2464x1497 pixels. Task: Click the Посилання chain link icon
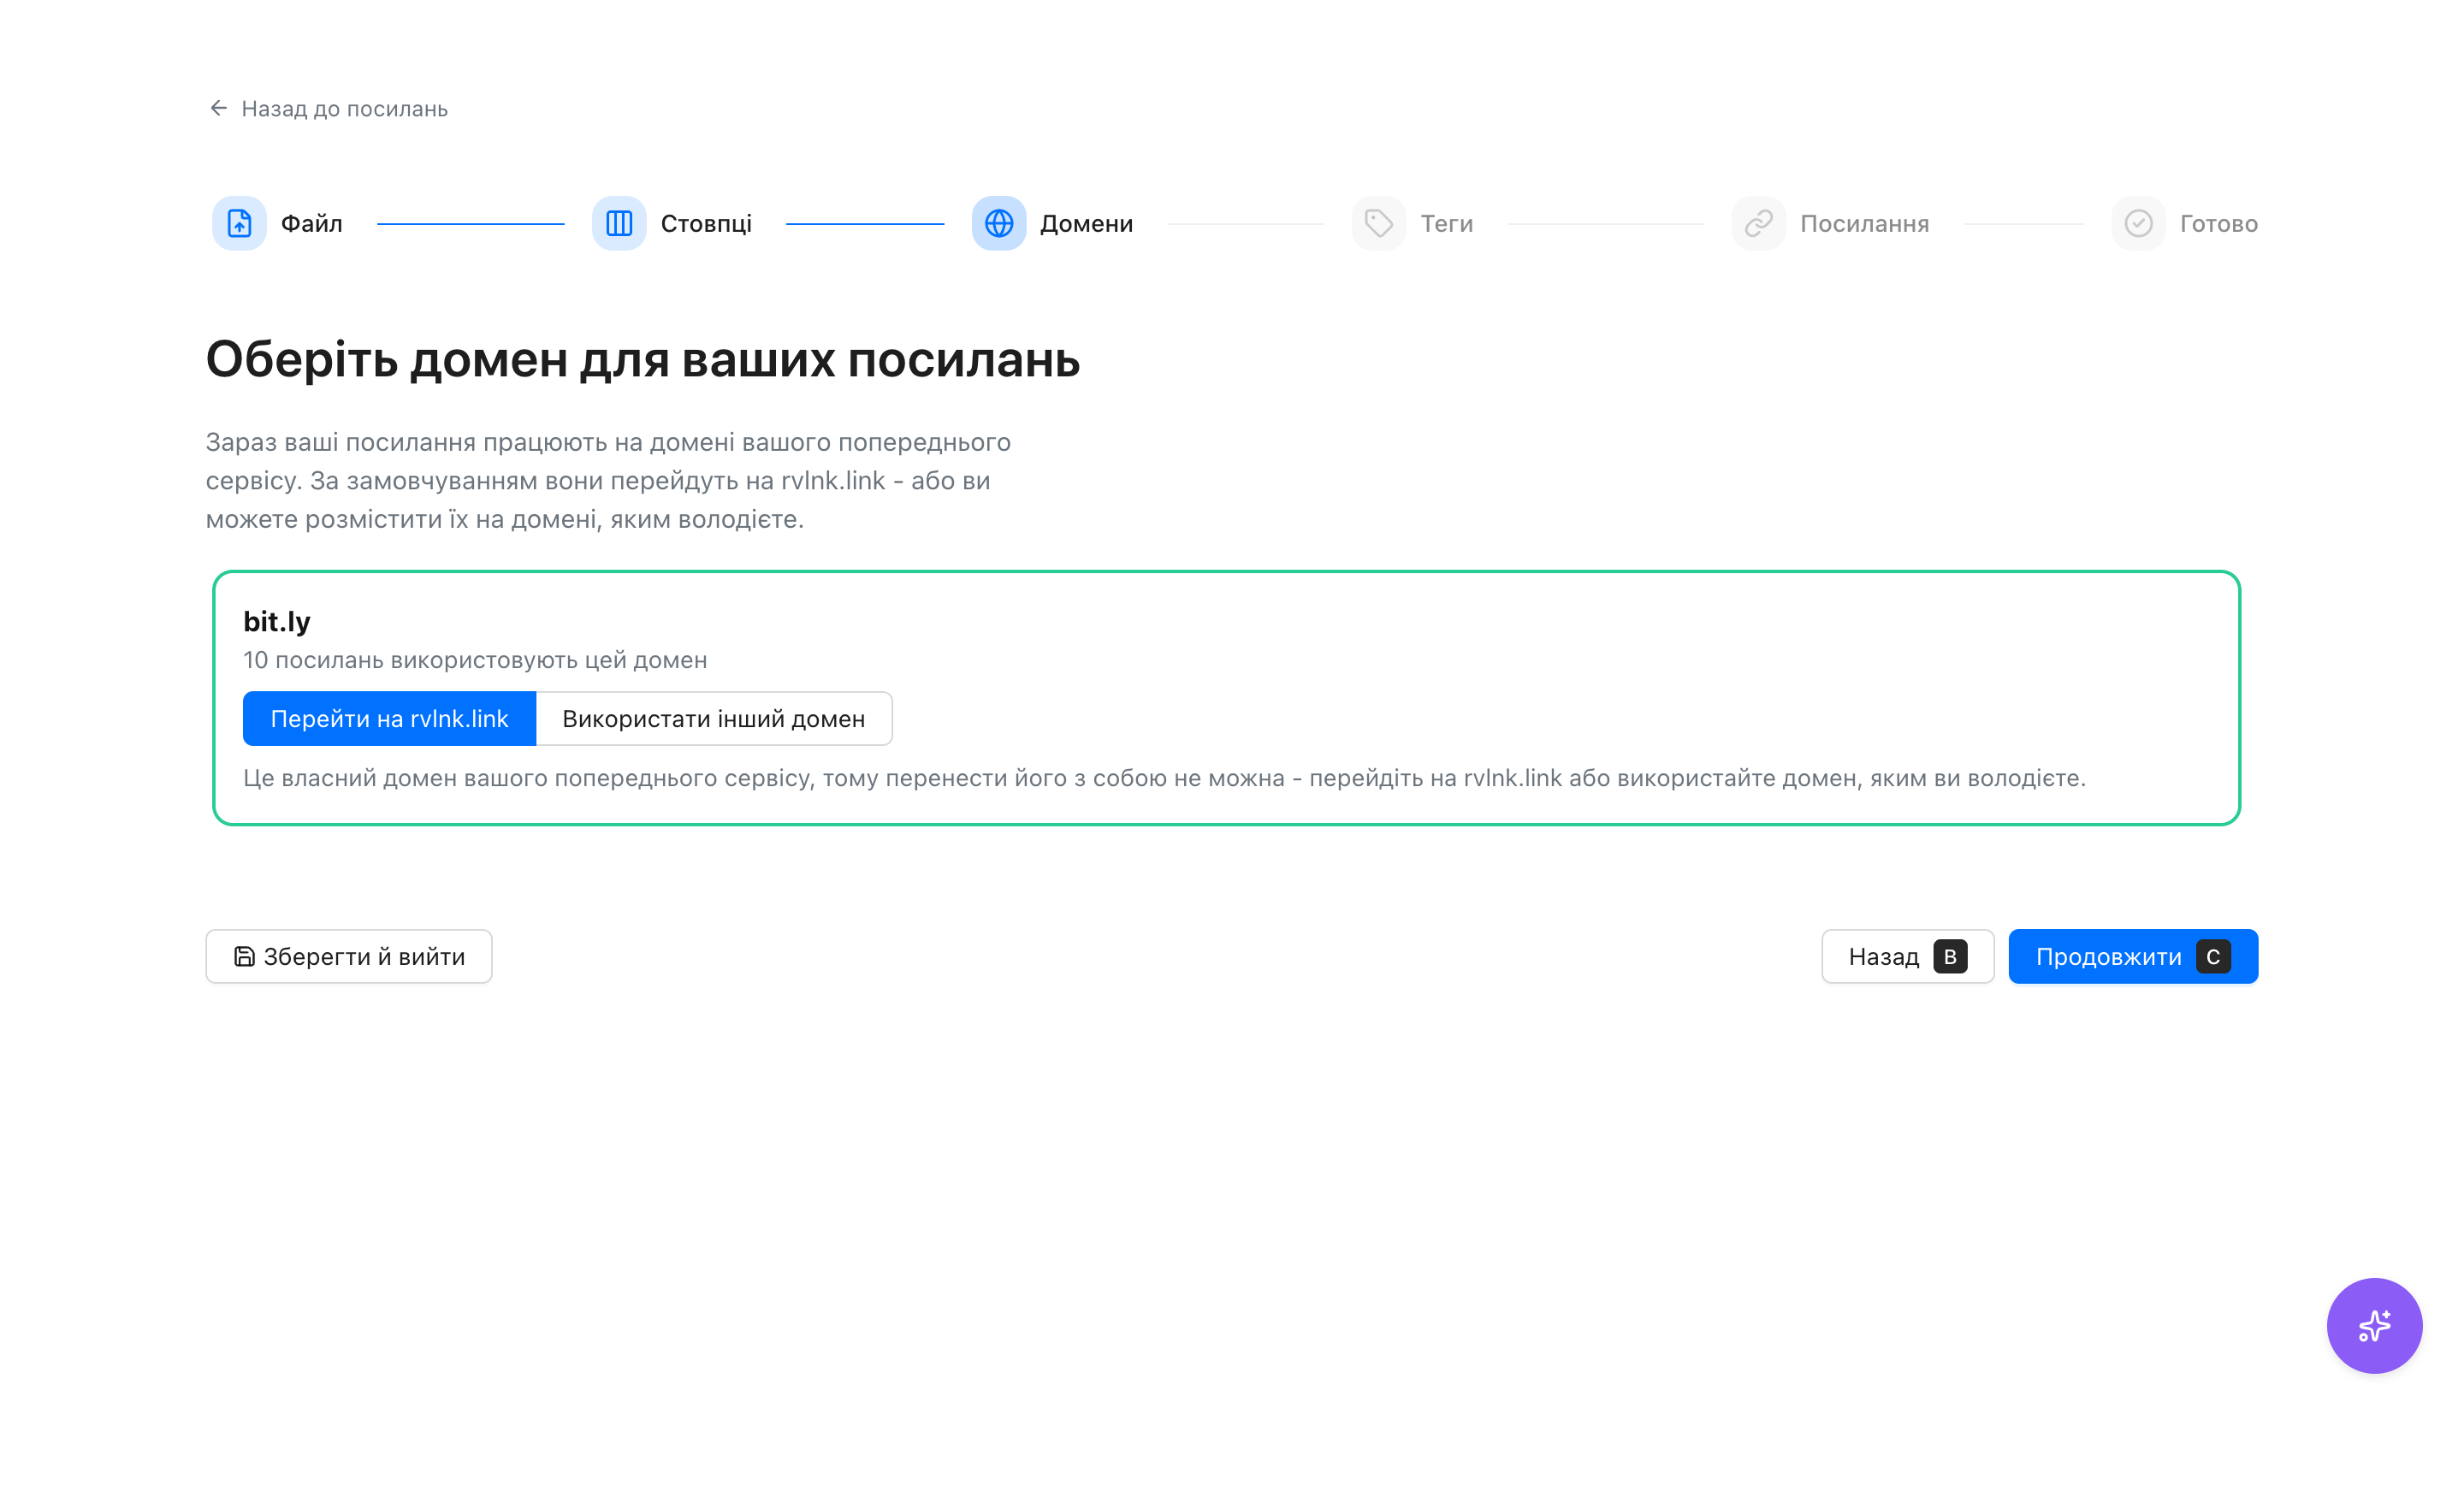(1759, 223)
